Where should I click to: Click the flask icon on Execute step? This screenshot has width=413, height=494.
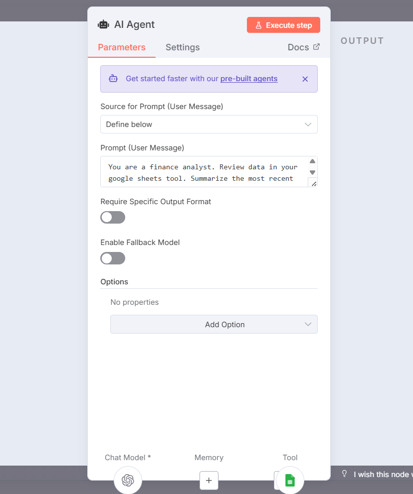[259, 24]
